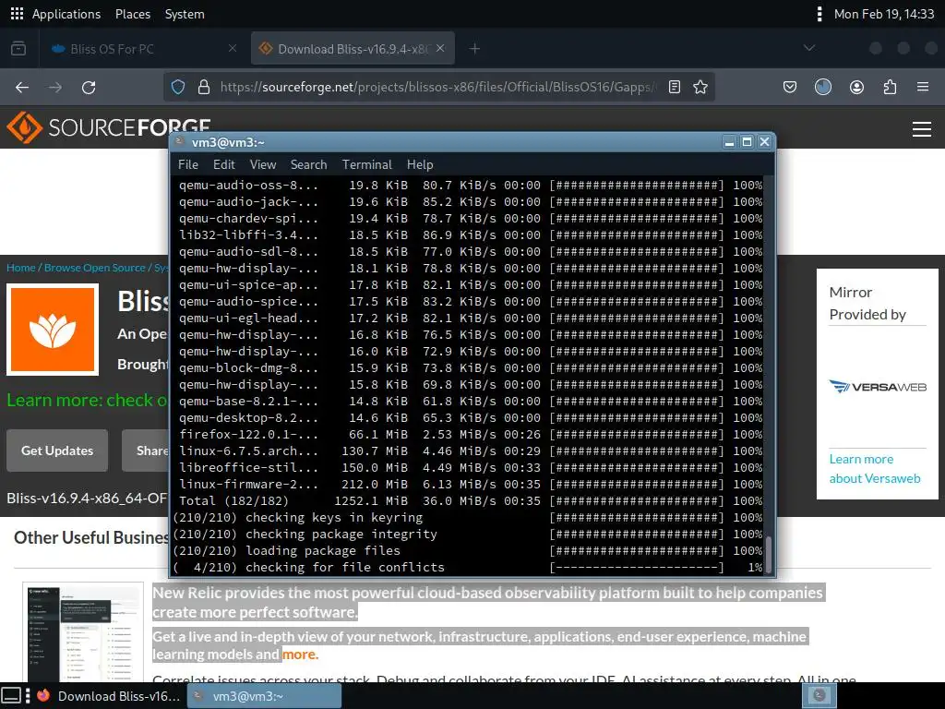945x709 pixels.
Task: Bookmark this page with the star icon
Action: click(700, 87)
